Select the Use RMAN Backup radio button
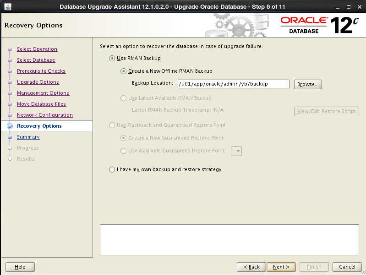366x275 pixels. (x=112, y=58)
